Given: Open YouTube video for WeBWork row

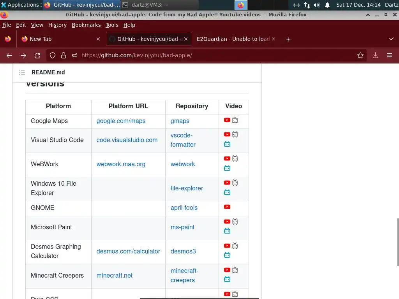Looking at the screenshot, I should [x=227, y=159].
